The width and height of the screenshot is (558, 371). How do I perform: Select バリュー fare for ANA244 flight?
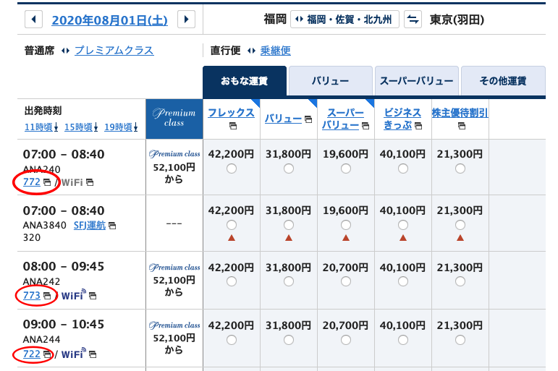[x=289, y=340]
